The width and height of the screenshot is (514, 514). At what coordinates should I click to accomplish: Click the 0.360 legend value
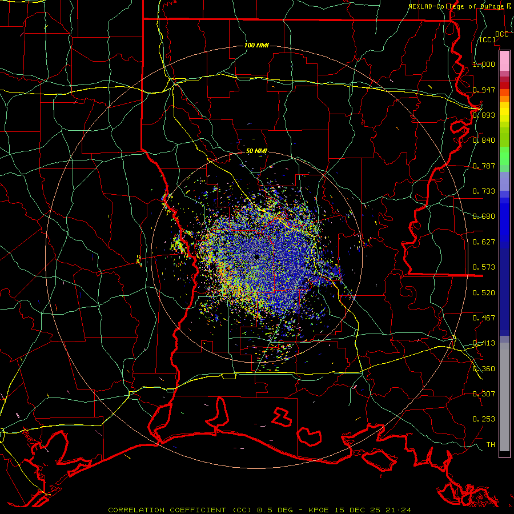point(484,369)
